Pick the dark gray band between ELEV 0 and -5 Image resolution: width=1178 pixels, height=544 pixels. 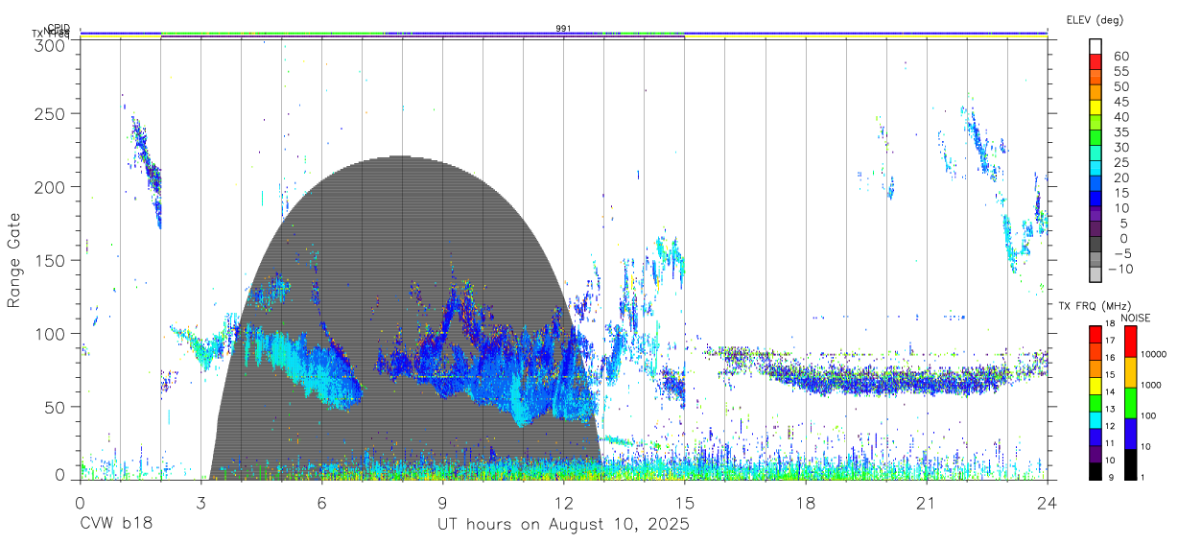[1096, 246]
